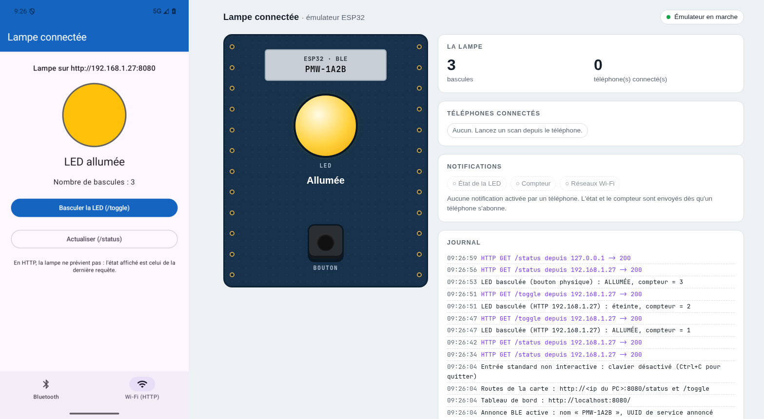The height and width of the screenshot is (419, 764).
Task: Click the Émulateur en marche status pill
Action: click(x=702, y=17)
